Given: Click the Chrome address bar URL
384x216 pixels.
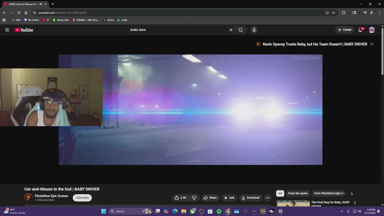Looking at the screenshot, I should pyautogui.click(x=63, y=13).
